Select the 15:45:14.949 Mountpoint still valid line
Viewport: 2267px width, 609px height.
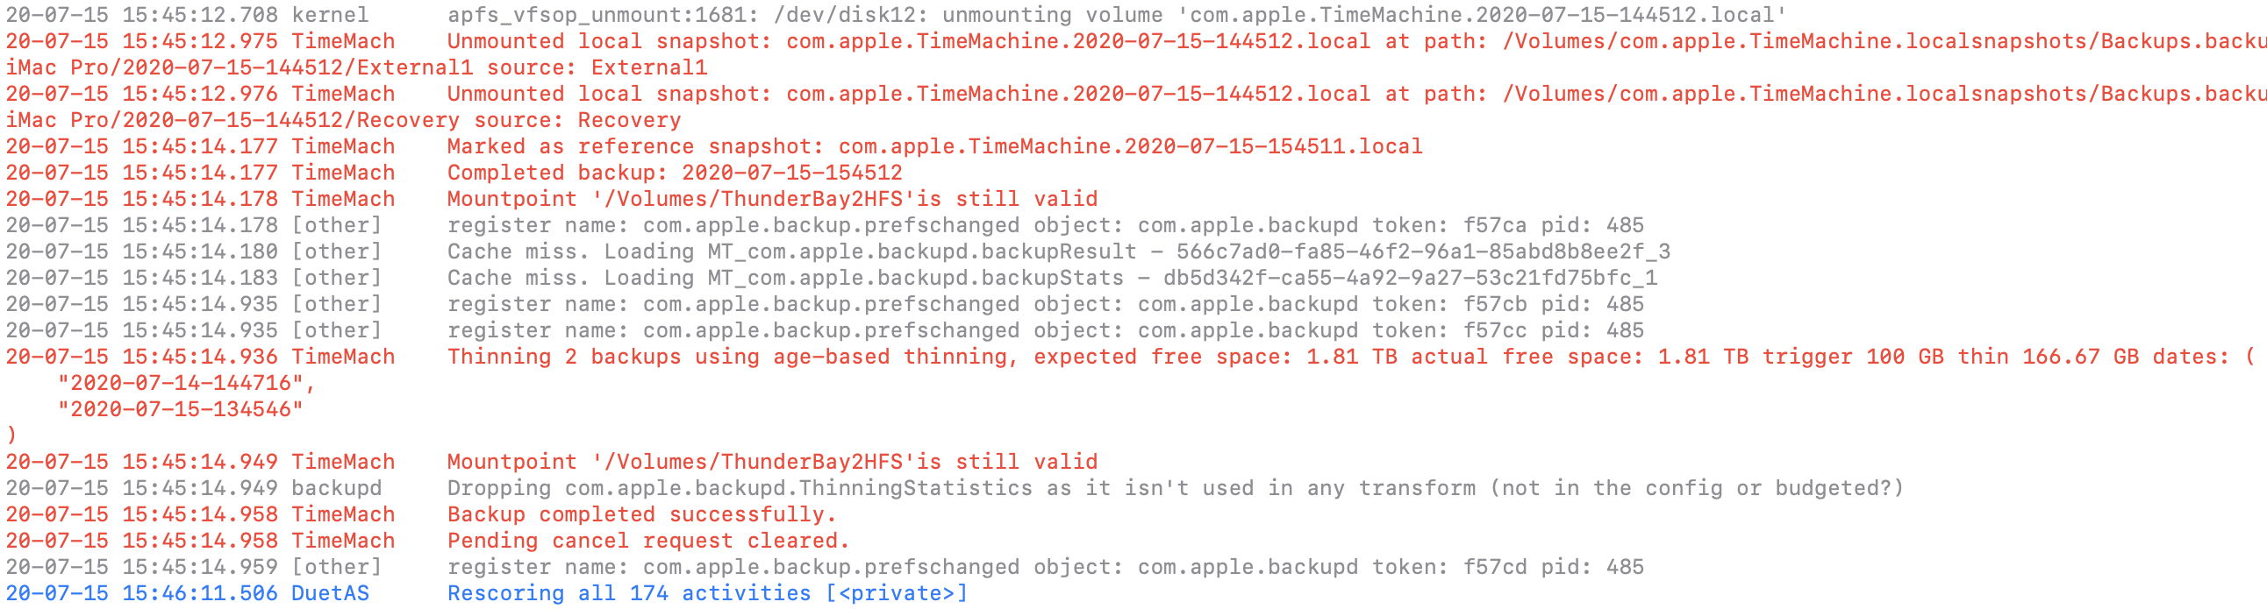tap(772, 463)
